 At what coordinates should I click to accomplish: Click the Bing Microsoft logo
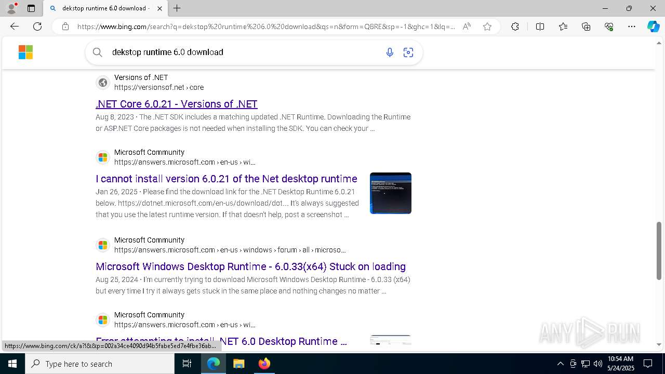point(25,52)
